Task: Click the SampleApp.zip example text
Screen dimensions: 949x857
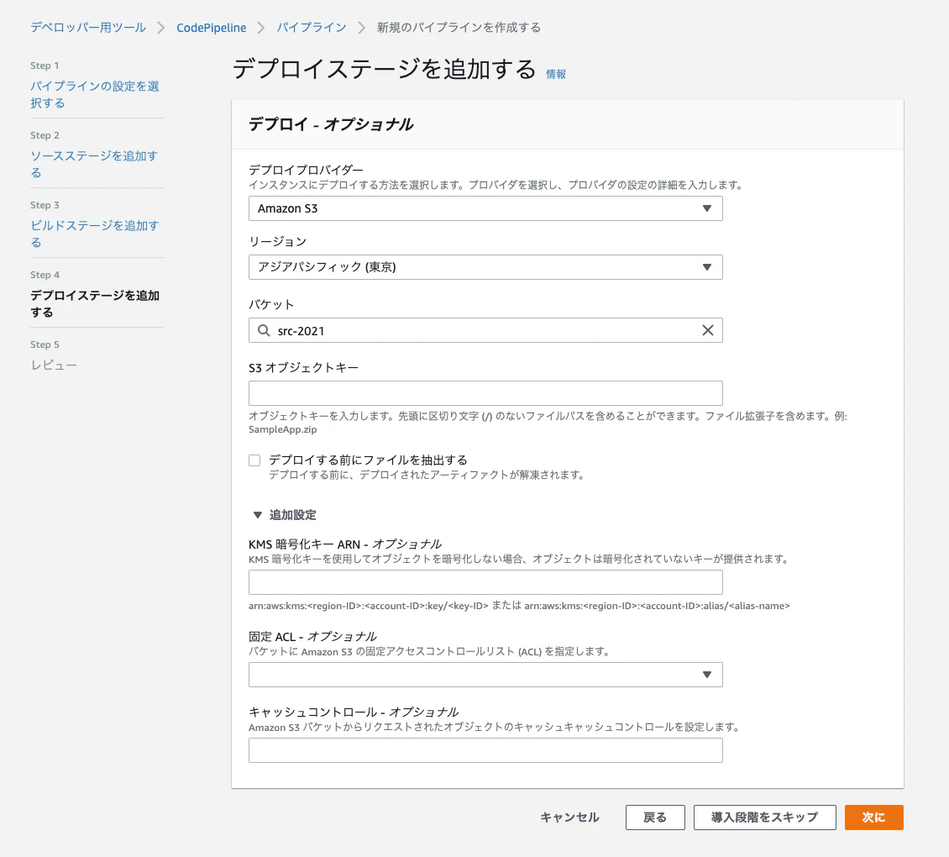Action: click(x=283, y=429)
